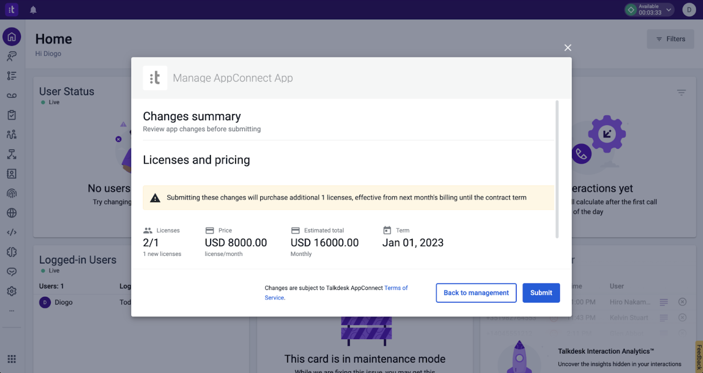
Task: Click the Talkdesk logo in top bar
Action: (x=12, y=10)
